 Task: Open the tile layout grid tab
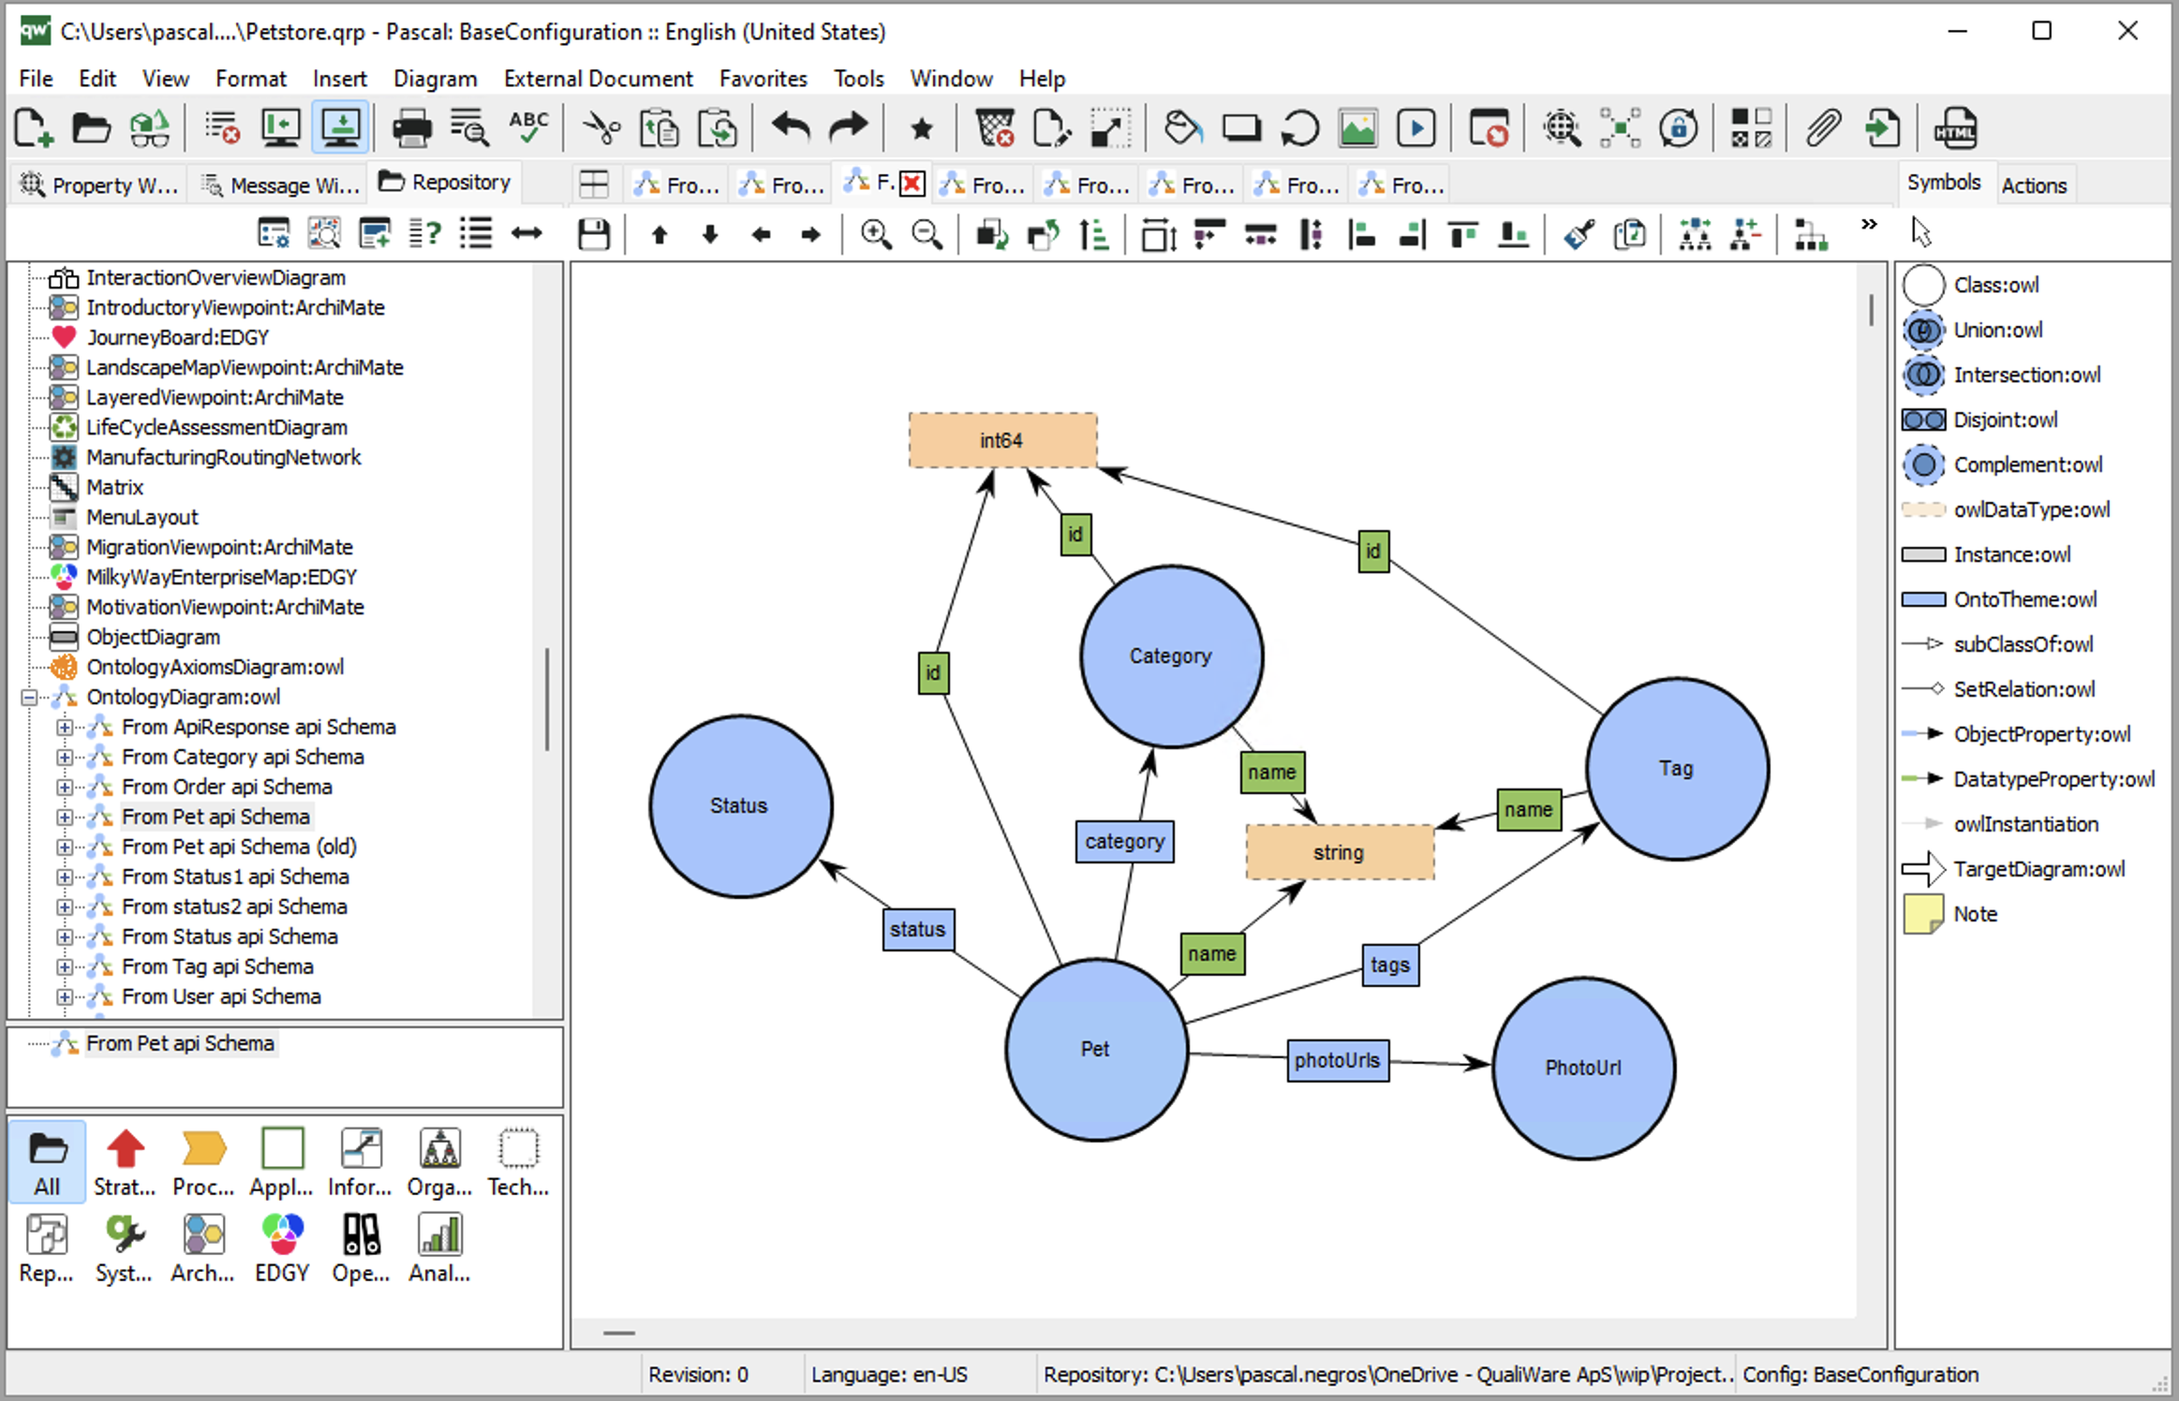tap(594, 184)
